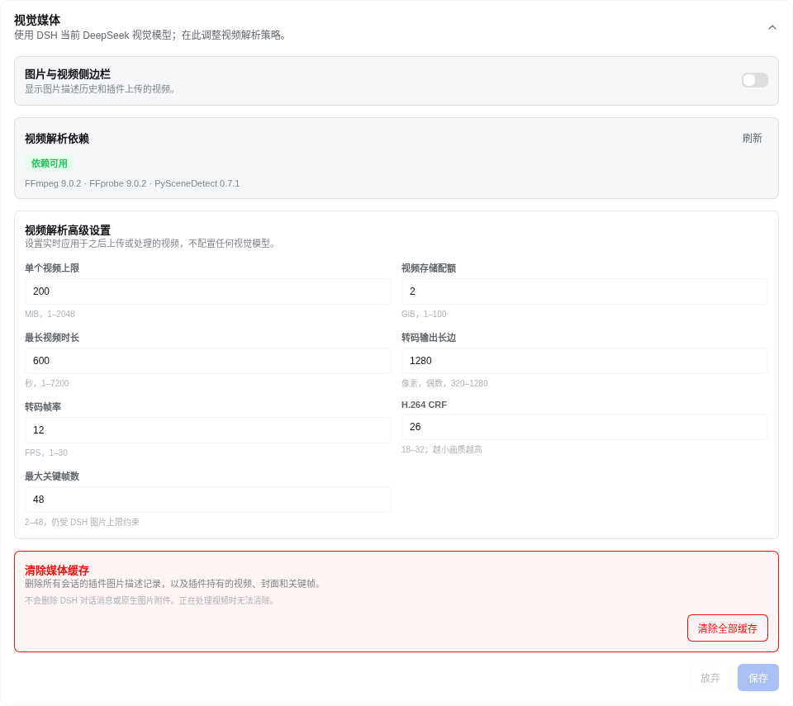The height and width of the screenshot is (706, 793).
Task: Focus the 最大关键帧数 input field
Action: tap(208, 500)
